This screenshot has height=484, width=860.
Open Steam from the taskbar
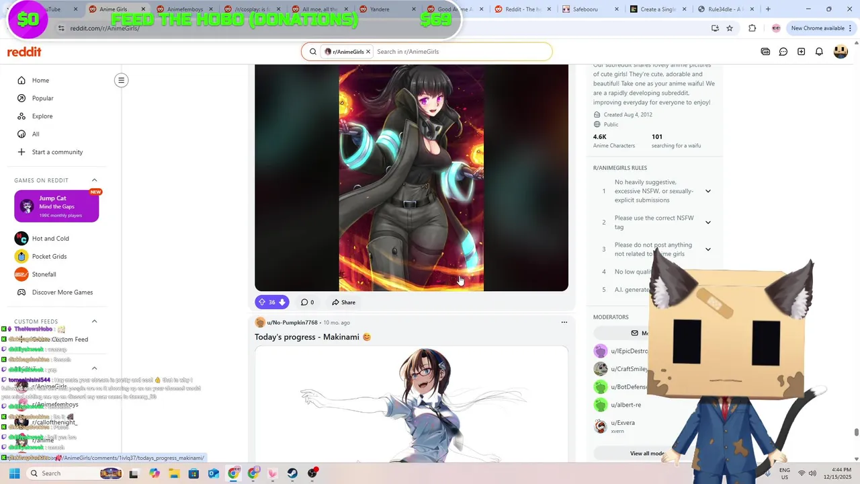click(292, 473)
